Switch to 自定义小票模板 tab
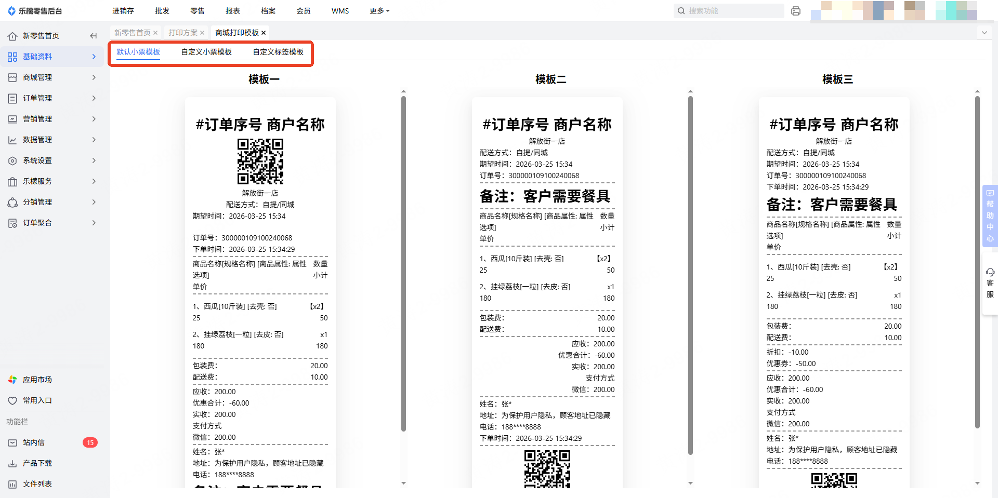Viewport: 998px width, 498px height. coord(206,52)
